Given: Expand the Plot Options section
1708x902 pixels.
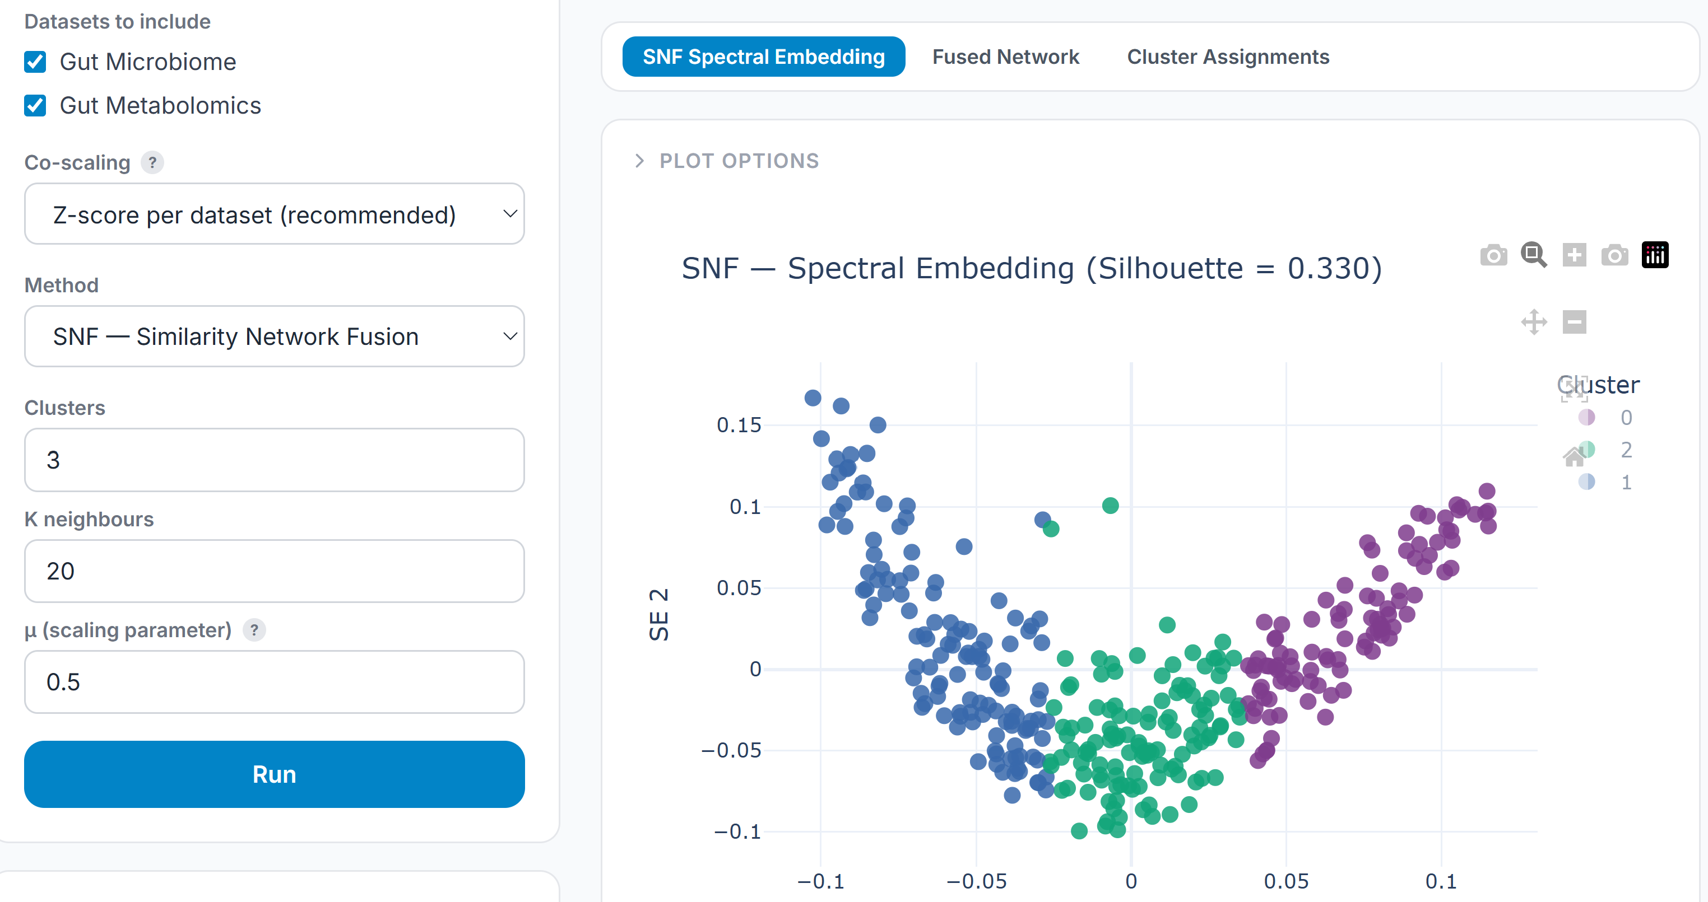Looking at the screenshot, I should (x=726, y=161).
